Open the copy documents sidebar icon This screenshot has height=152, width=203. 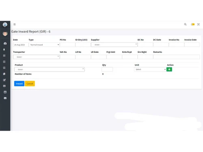(x=4, y=74)
